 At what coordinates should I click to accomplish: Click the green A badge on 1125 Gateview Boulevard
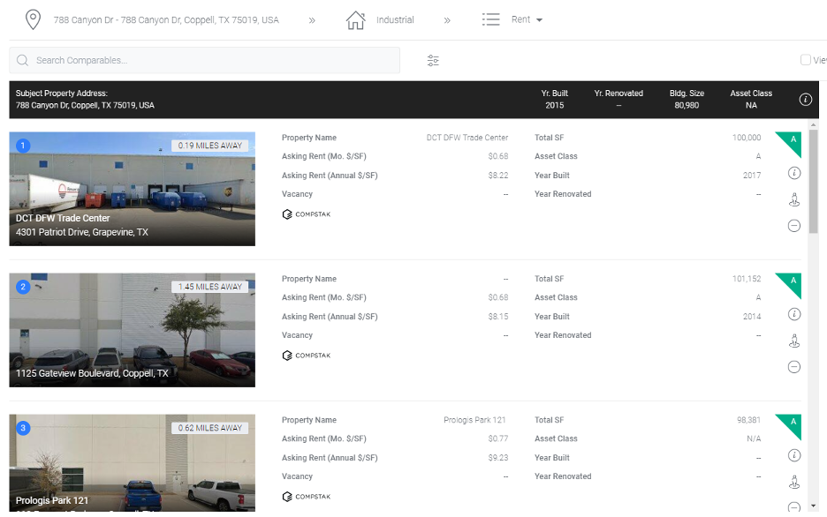click(792, 282)
